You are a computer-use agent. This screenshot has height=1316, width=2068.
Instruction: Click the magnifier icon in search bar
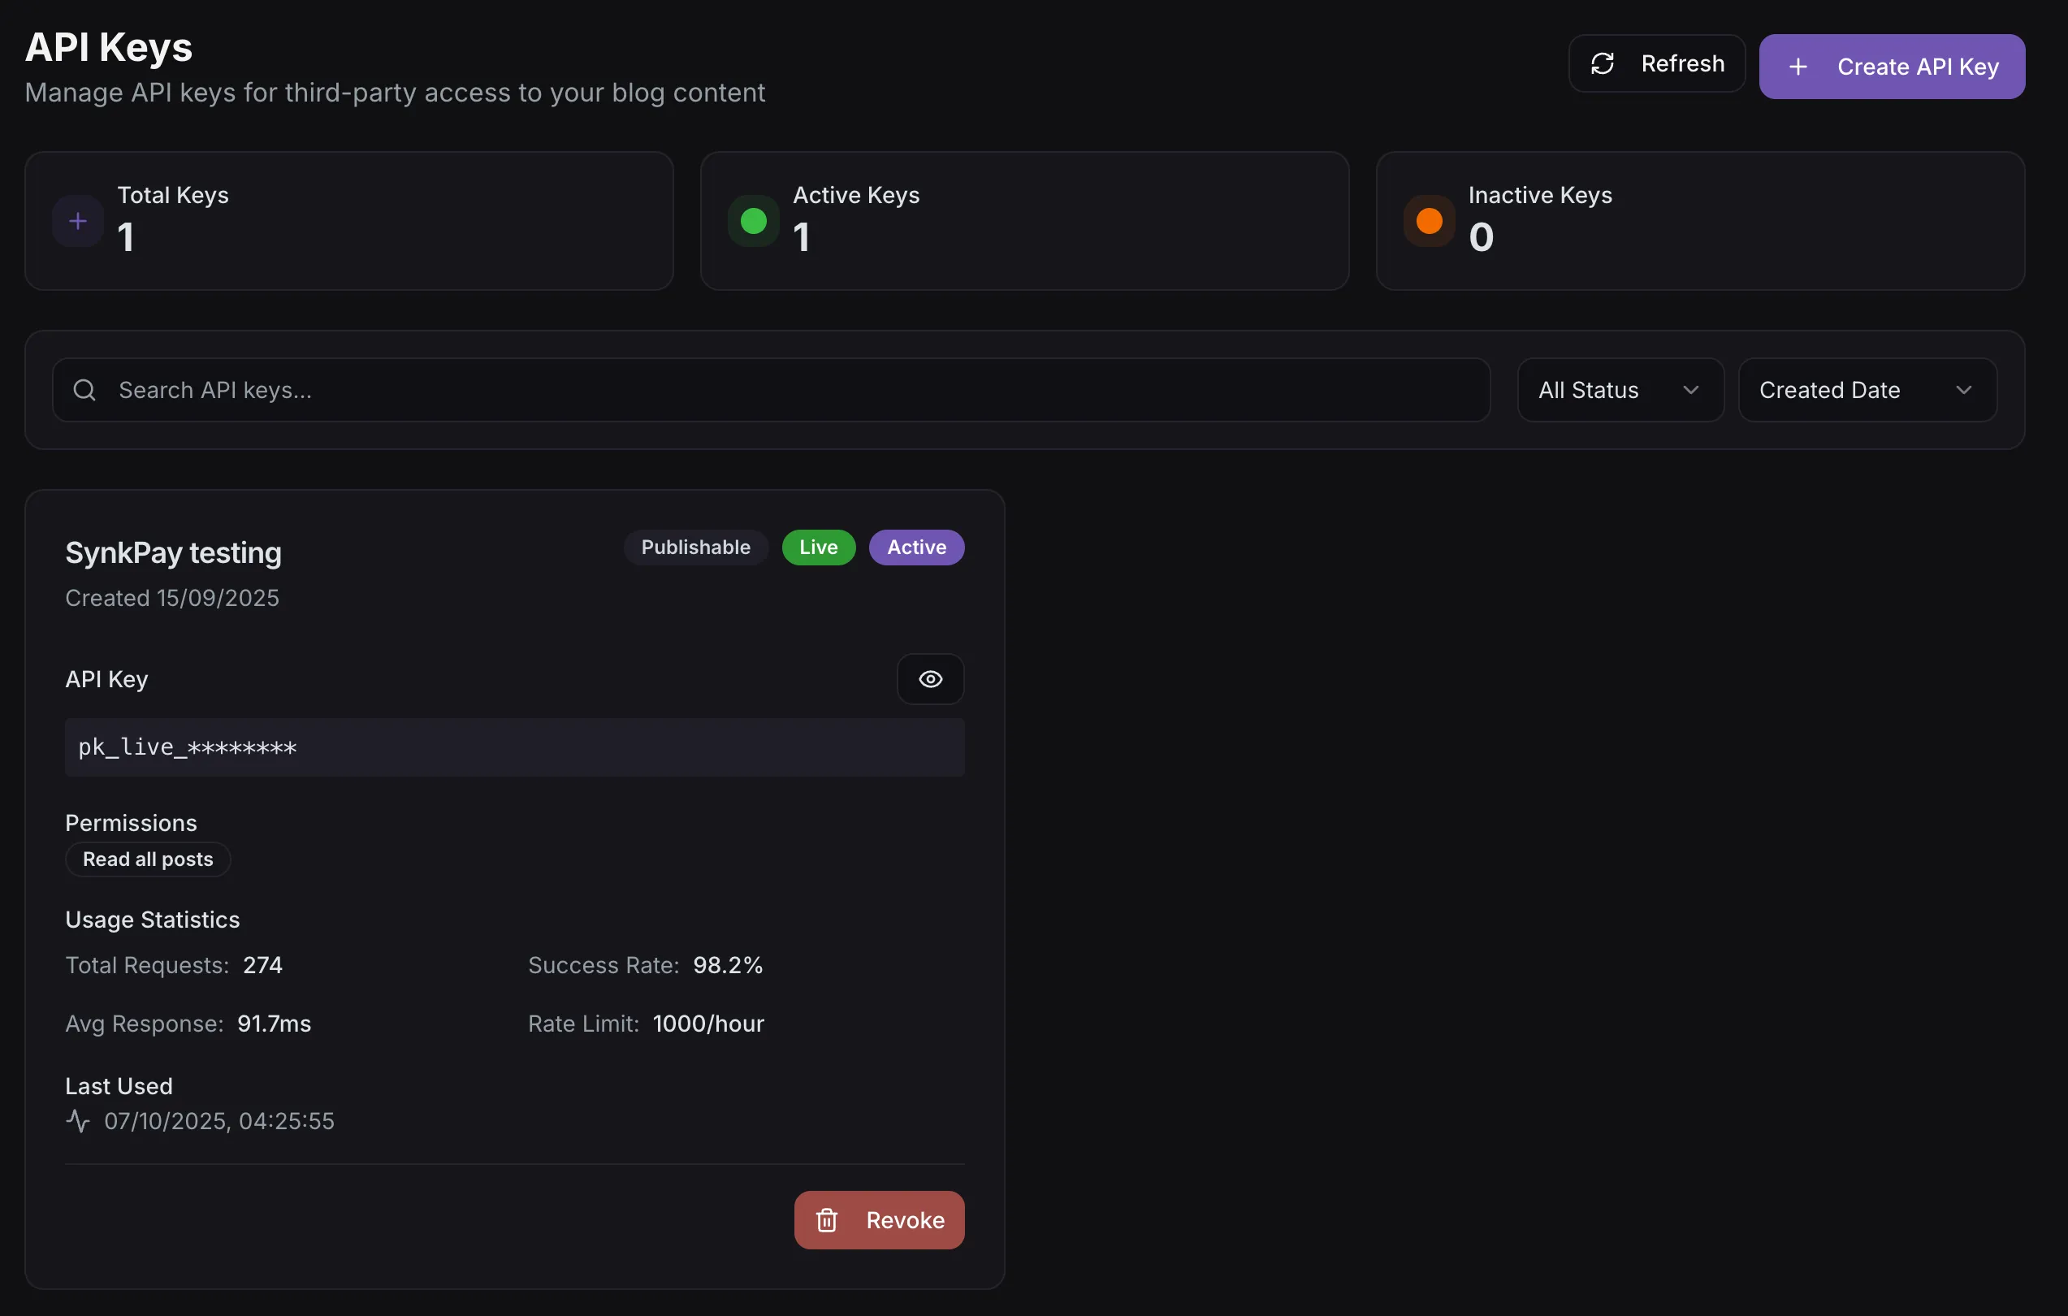pos(84,390)
